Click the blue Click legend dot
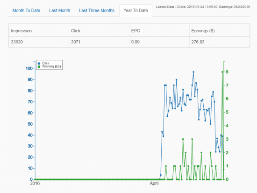The width and height of the screenshot is (257, 193). tap(39, 64)
